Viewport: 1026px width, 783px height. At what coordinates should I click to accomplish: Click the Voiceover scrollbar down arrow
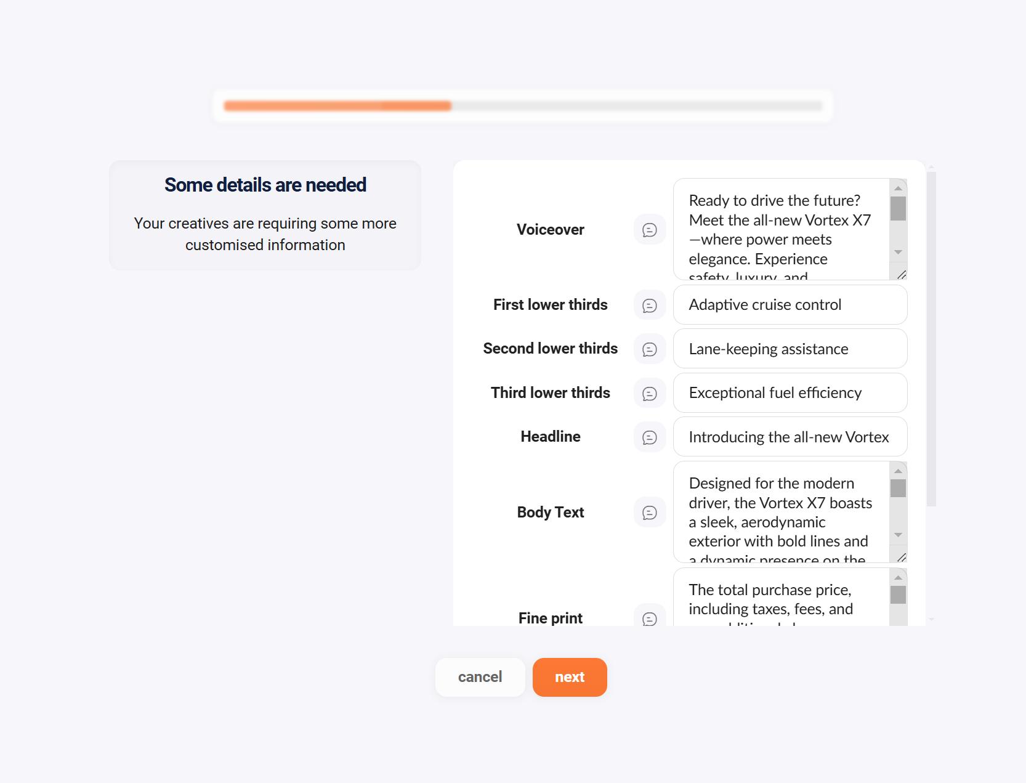[x=898, y=252]
